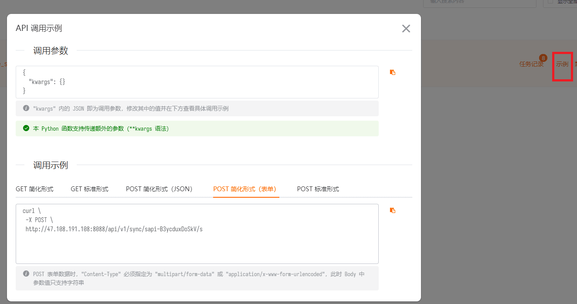Click 示例 link in background page

(x=562, y=64)
